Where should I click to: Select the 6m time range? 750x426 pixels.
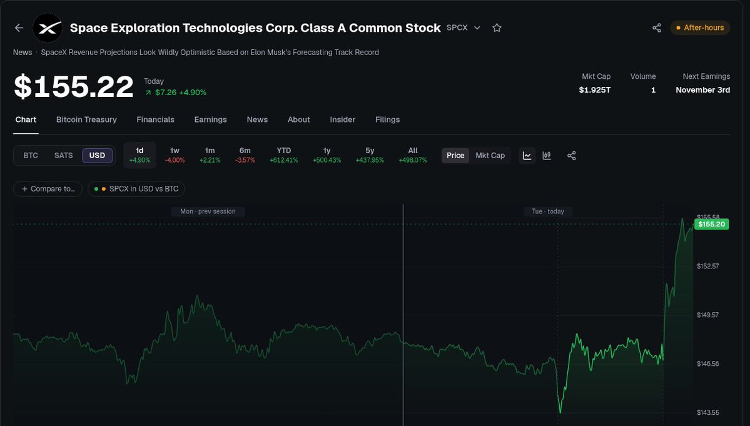point(245,155)
